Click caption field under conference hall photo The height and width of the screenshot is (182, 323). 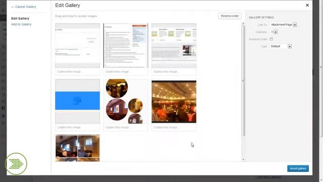pyautogui.click(x=174, y=127)
